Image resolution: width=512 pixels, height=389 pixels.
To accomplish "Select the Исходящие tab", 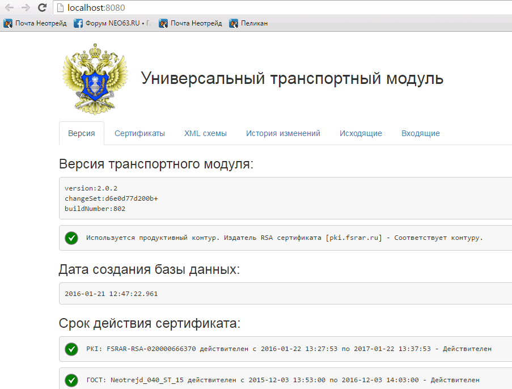I will pyautogui.click(x=361, y=133).
